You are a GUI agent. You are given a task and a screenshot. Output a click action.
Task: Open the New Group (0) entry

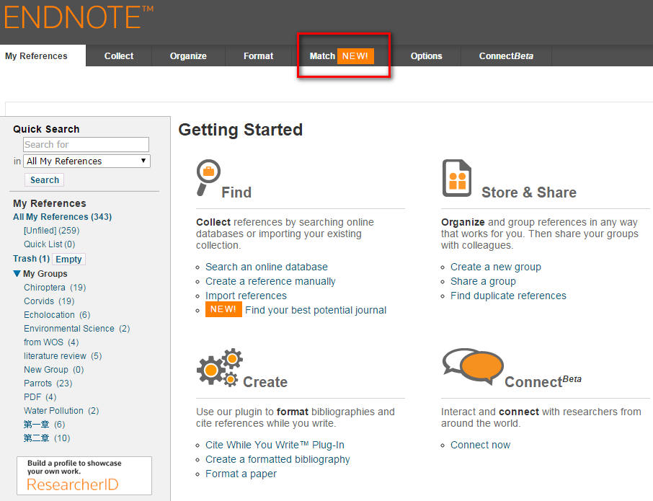coord(54,370)
